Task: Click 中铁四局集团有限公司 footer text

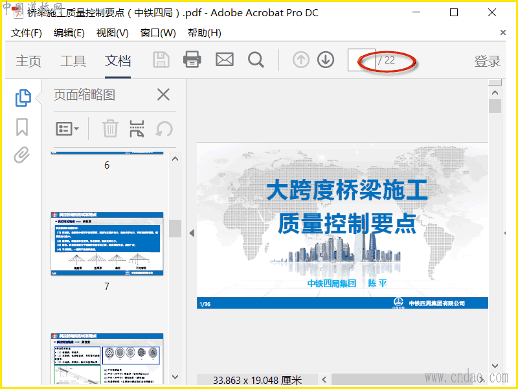Action: [x=436, y=303]
